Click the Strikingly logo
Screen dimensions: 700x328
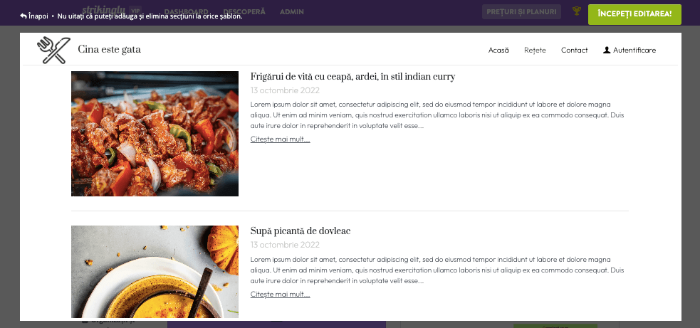coord(103,10)
